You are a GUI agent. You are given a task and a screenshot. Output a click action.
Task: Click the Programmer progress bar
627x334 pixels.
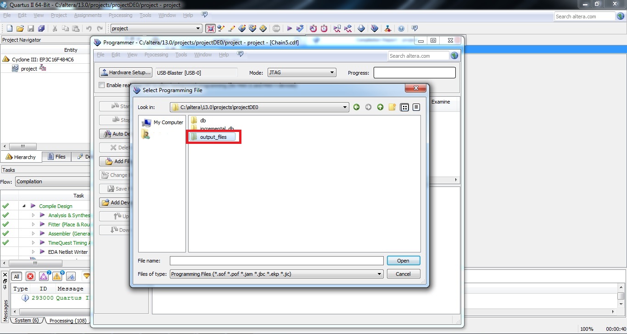click(x=414, y=72)
